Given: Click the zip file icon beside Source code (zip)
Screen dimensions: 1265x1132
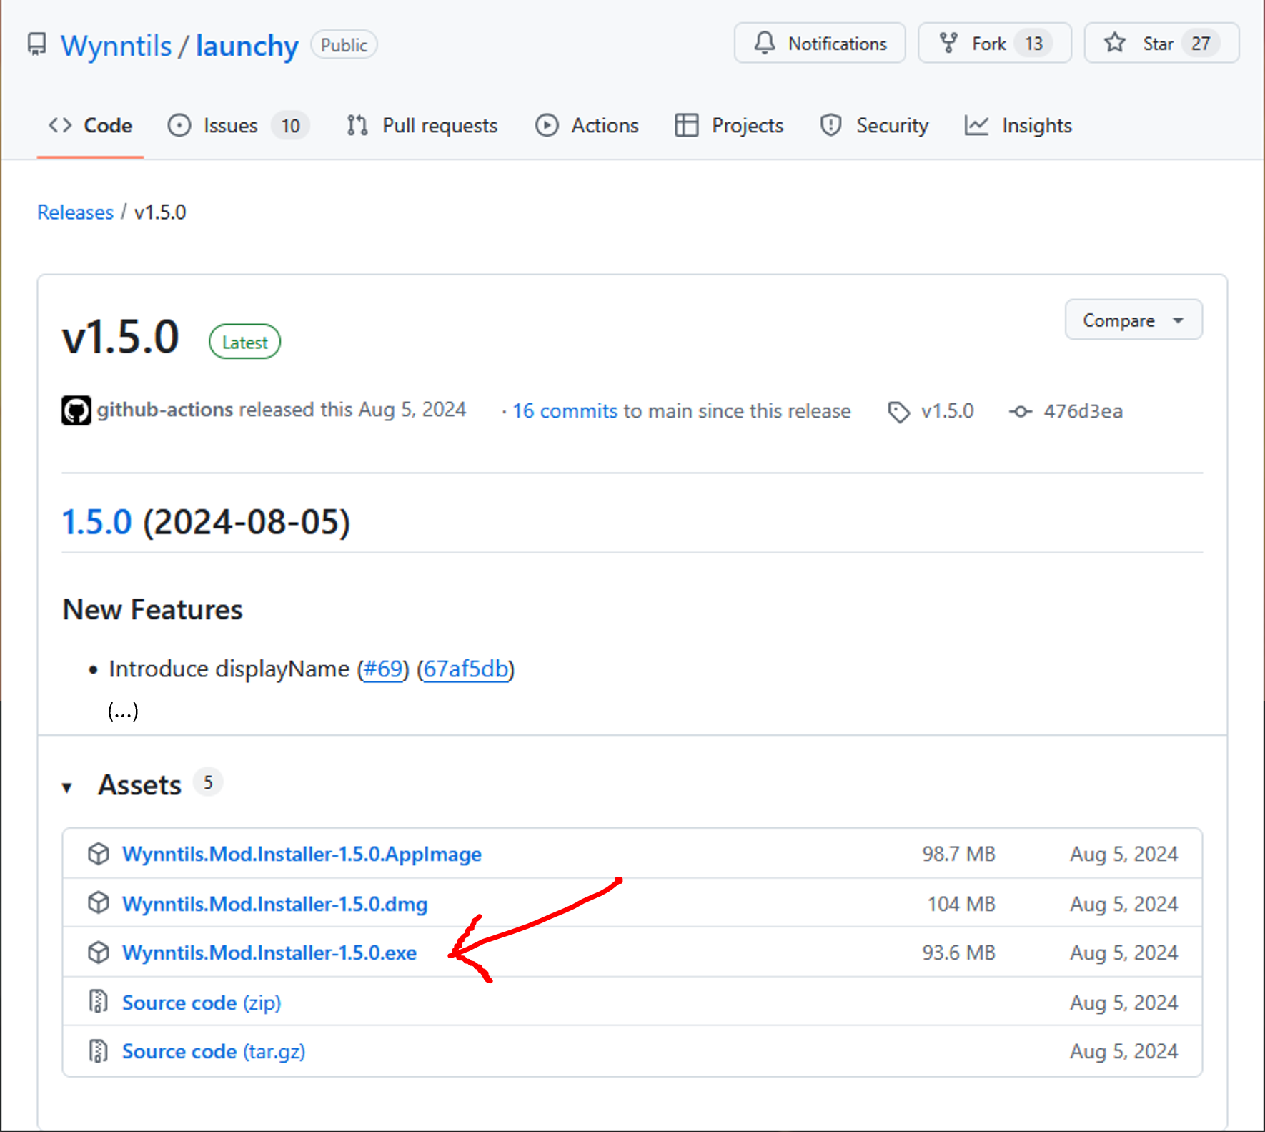Looking at the screenshot, I should point(99,1002).
